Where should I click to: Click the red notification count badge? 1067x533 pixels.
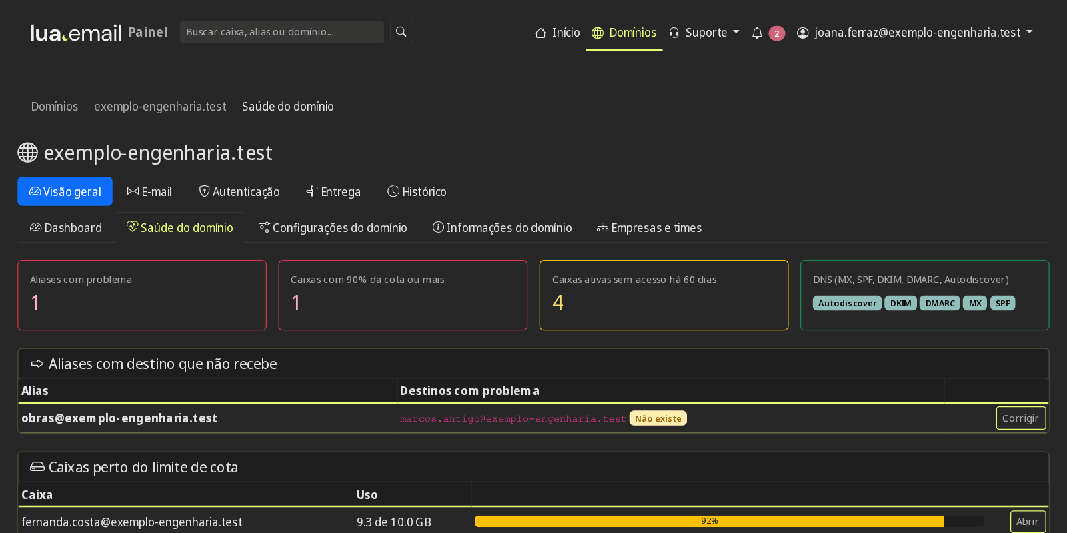click(776, 33)
